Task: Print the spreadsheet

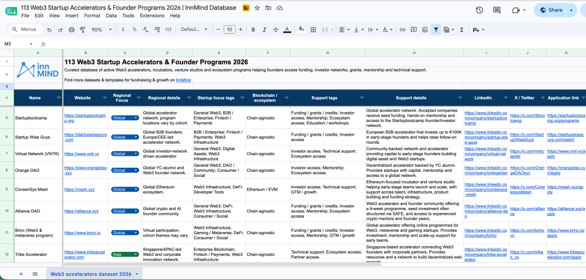Action: [72, 30]
